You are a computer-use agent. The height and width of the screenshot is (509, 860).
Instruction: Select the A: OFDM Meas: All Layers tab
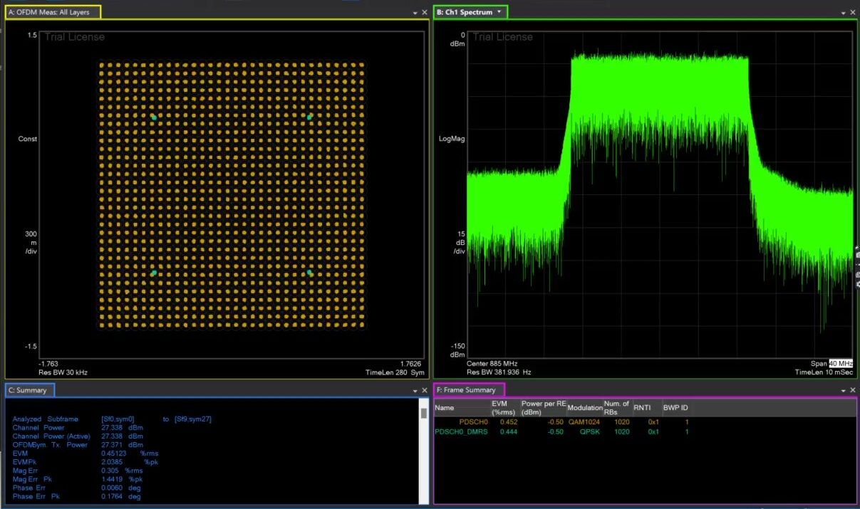coord(53,12)
